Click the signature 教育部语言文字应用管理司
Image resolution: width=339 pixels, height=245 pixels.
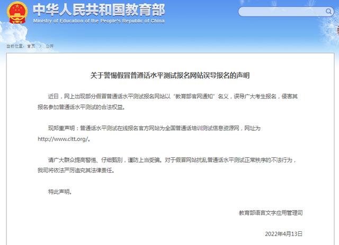(271, 213)
